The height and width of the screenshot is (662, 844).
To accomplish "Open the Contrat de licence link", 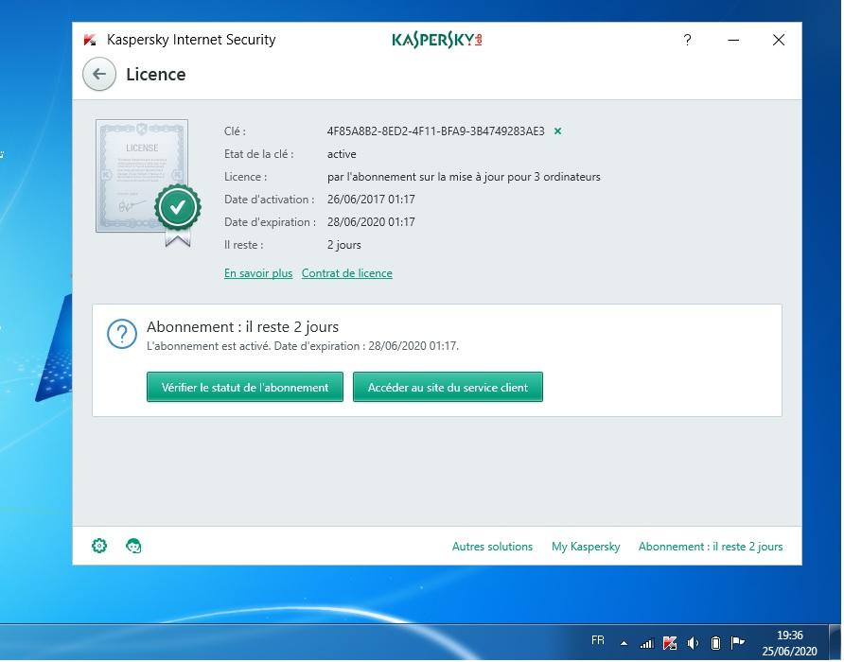I will coord(347,273).
